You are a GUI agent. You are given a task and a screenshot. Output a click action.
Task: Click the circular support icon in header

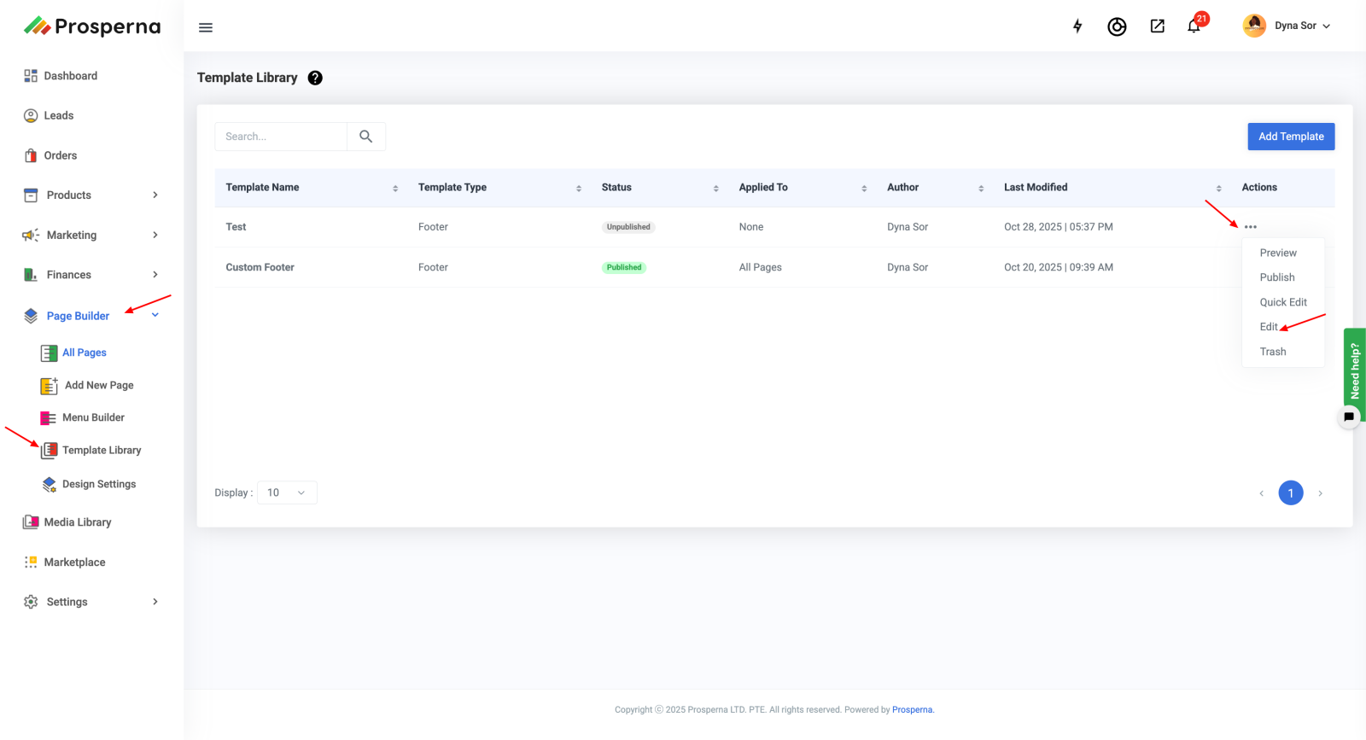[x=1117, y=27]
